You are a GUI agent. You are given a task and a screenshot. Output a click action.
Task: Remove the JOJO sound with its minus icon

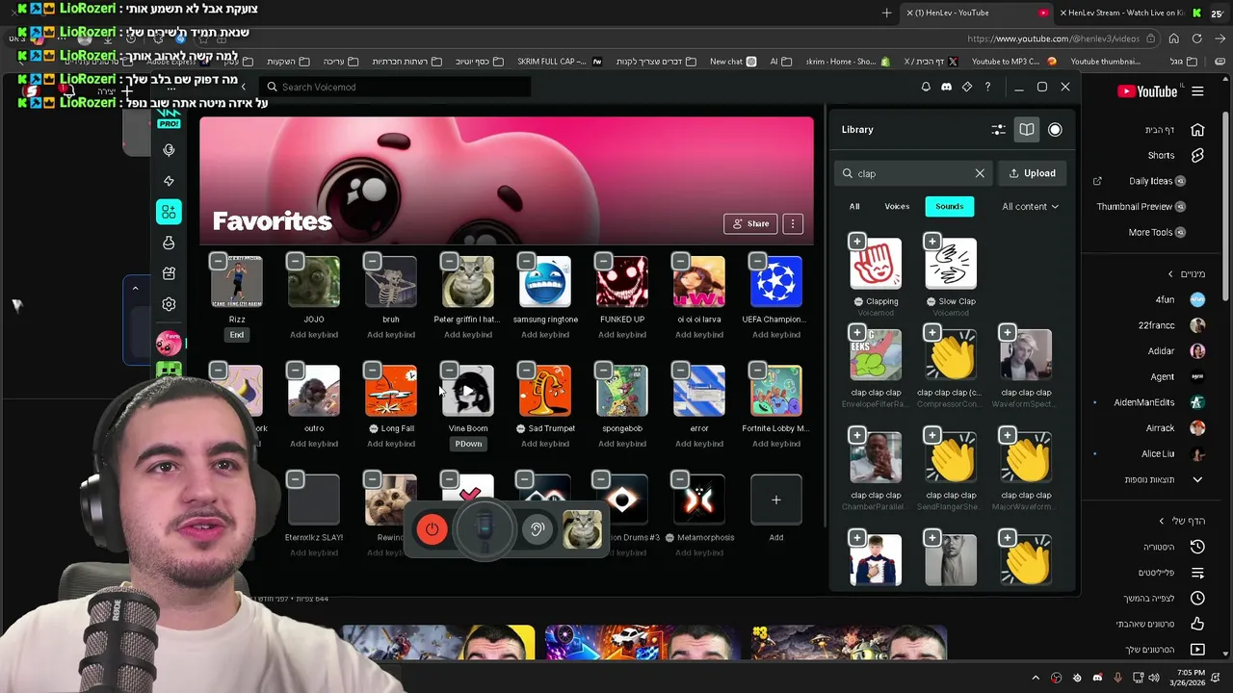tap(295, 261)
